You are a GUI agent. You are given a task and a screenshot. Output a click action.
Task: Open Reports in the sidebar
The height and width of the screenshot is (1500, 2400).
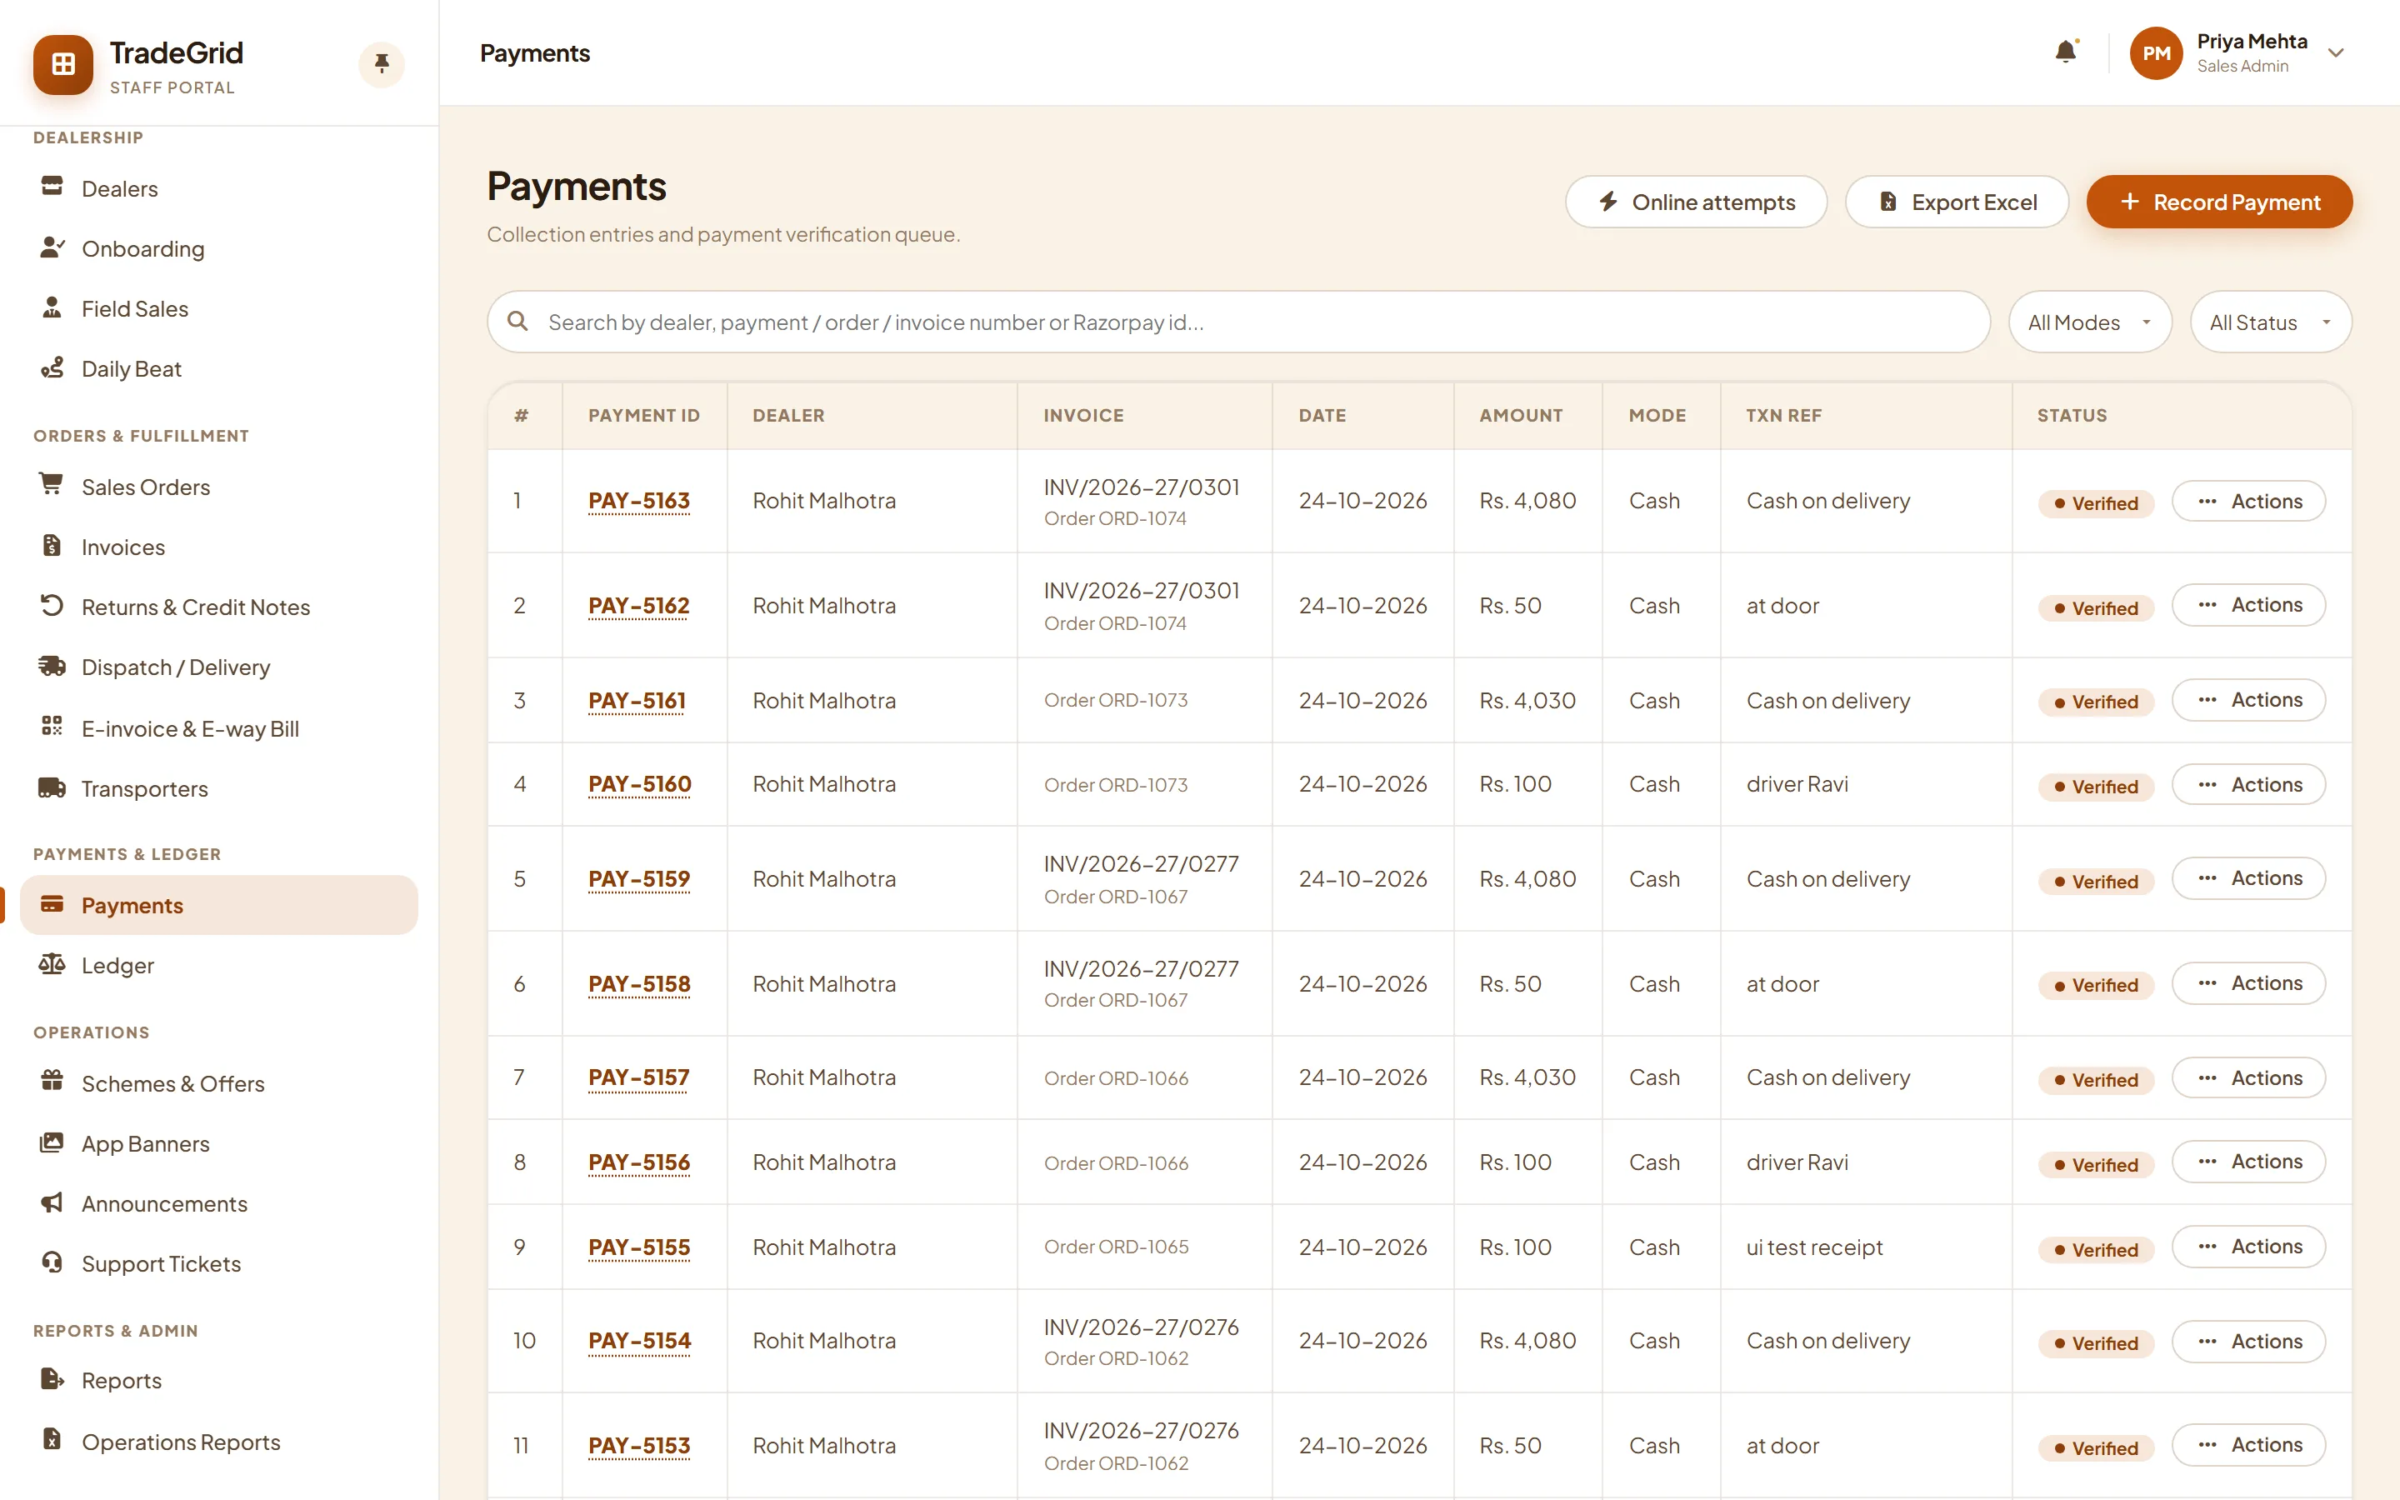pos(219,1380)
